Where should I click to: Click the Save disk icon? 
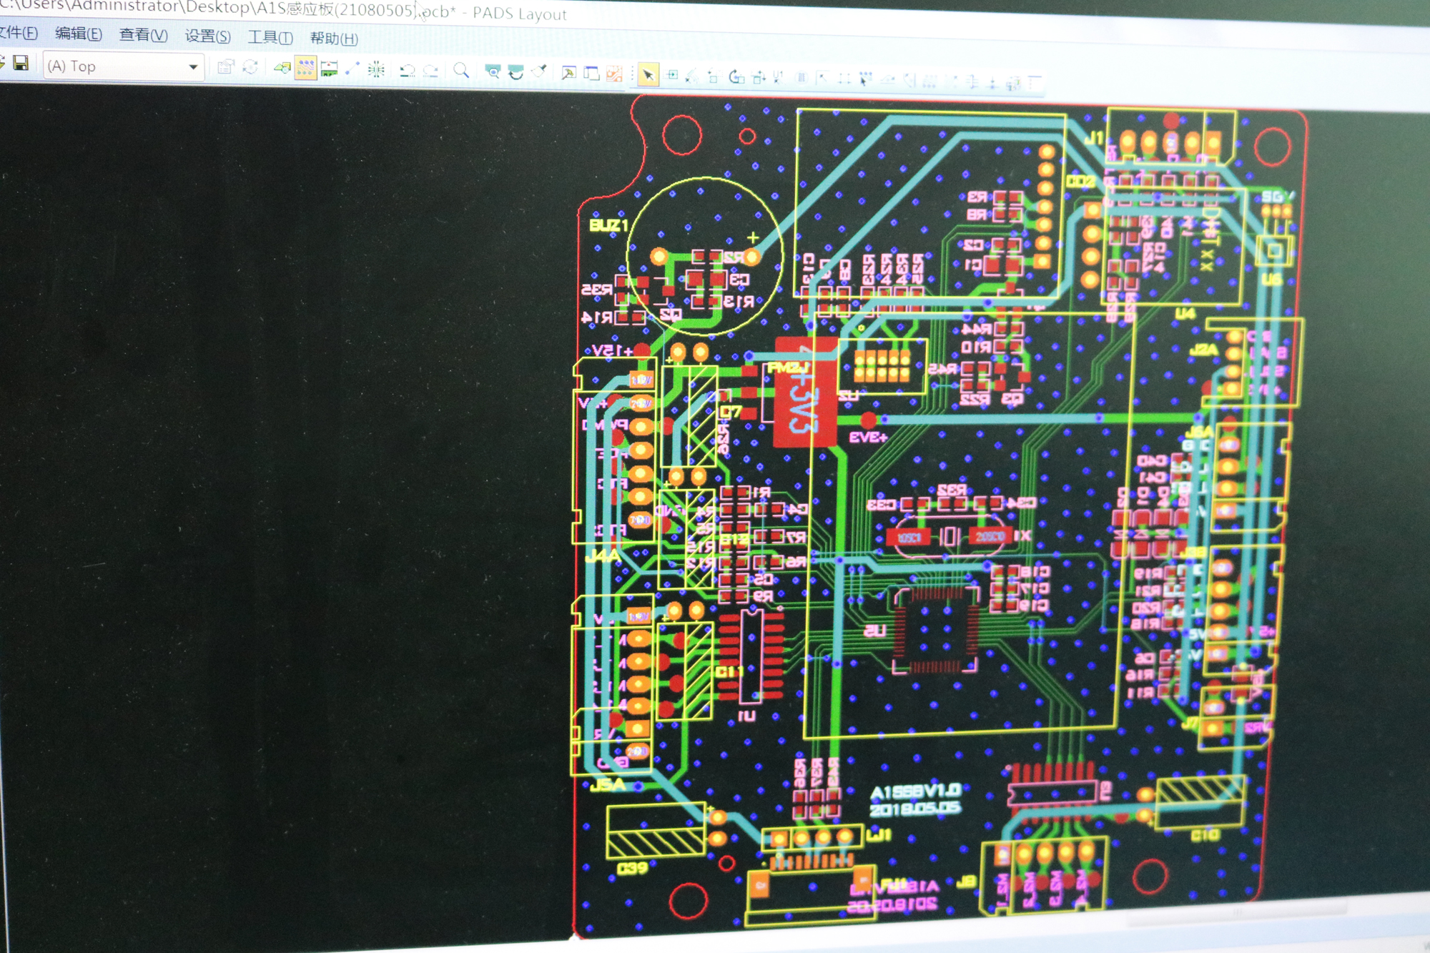pos(21,64)
